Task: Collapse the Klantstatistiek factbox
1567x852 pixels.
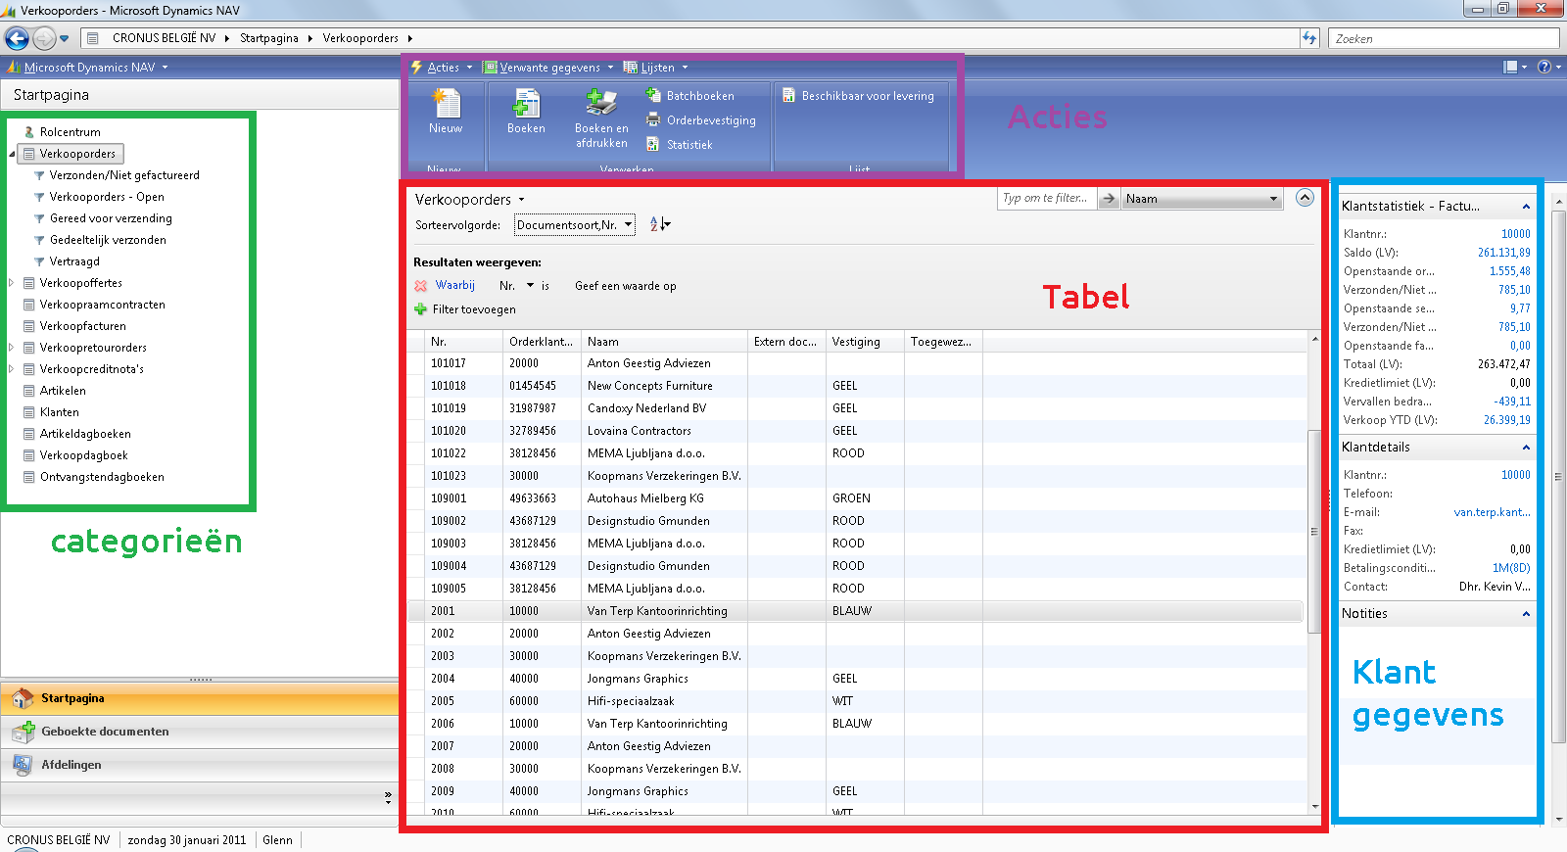Action: (x=1526, y=207)
